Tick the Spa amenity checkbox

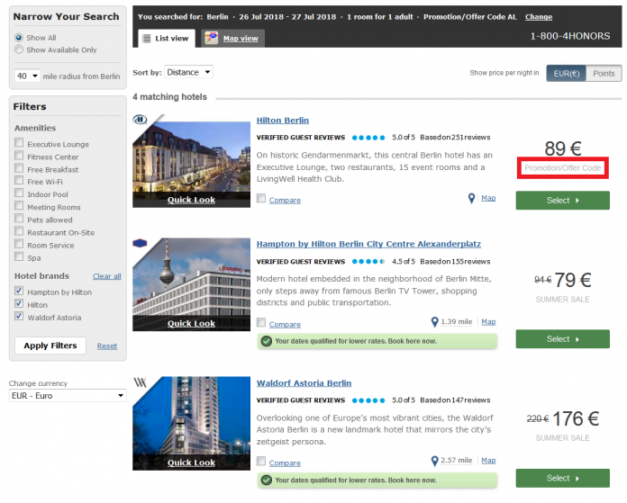click(x=19, y=256)
